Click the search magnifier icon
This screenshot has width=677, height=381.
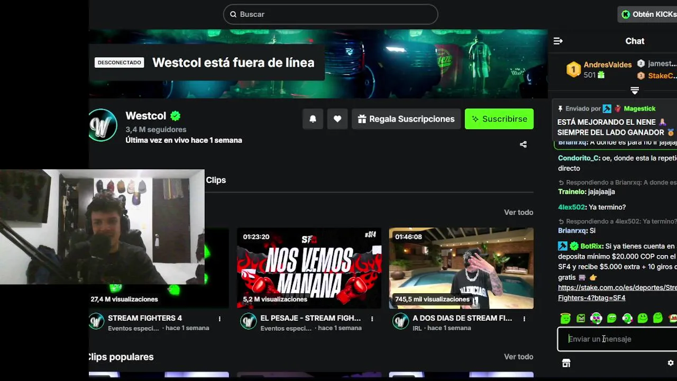tap(233, 14)
